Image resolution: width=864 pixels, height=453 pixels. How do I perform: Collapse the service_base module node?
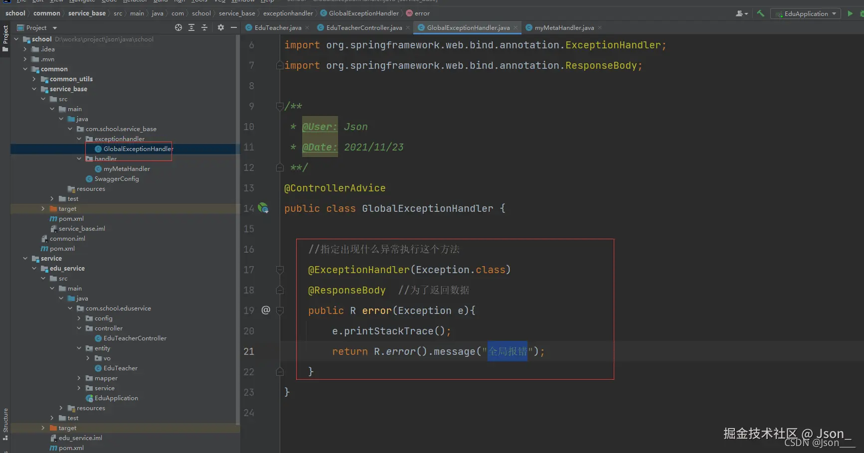click(x=34, y=89)
